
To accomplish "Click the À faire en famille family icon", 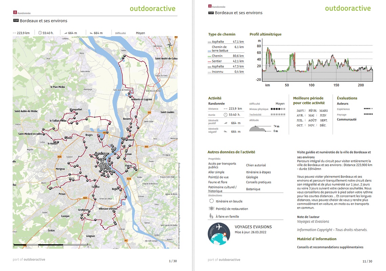I will (212, 216).
